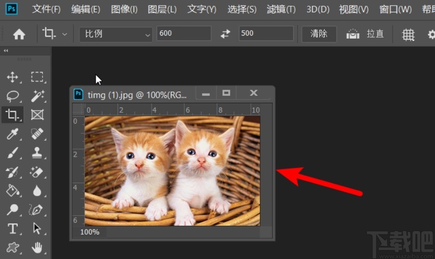Select the Magic Wand tool
The image size is (435, 259).
coord(37,96)
